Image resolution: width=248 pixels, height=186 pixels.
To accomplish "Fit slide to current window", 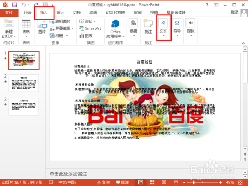I will [240, 182].
